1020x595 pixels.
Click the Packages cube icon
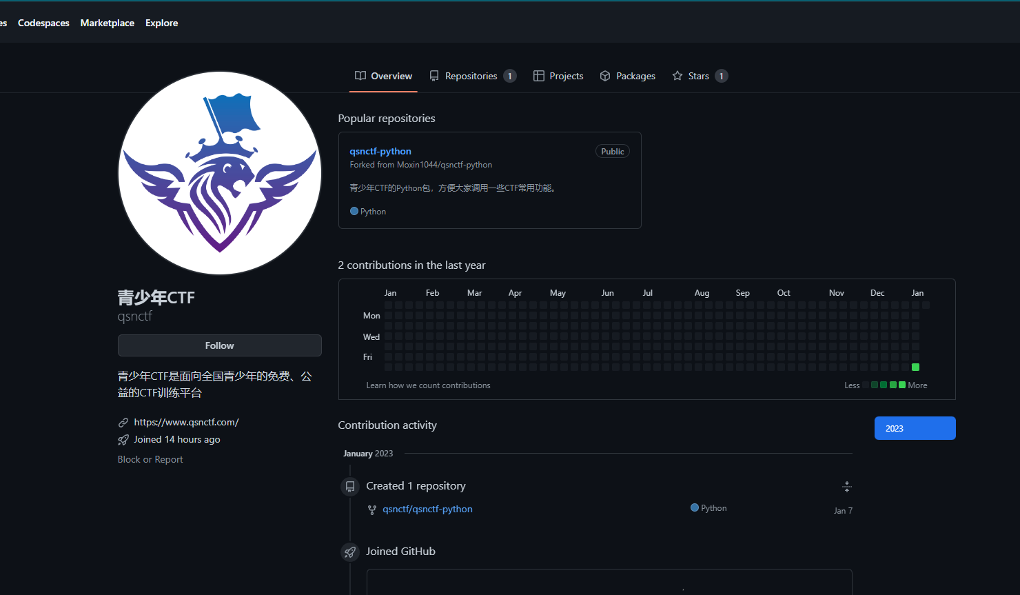coord(605,76)
